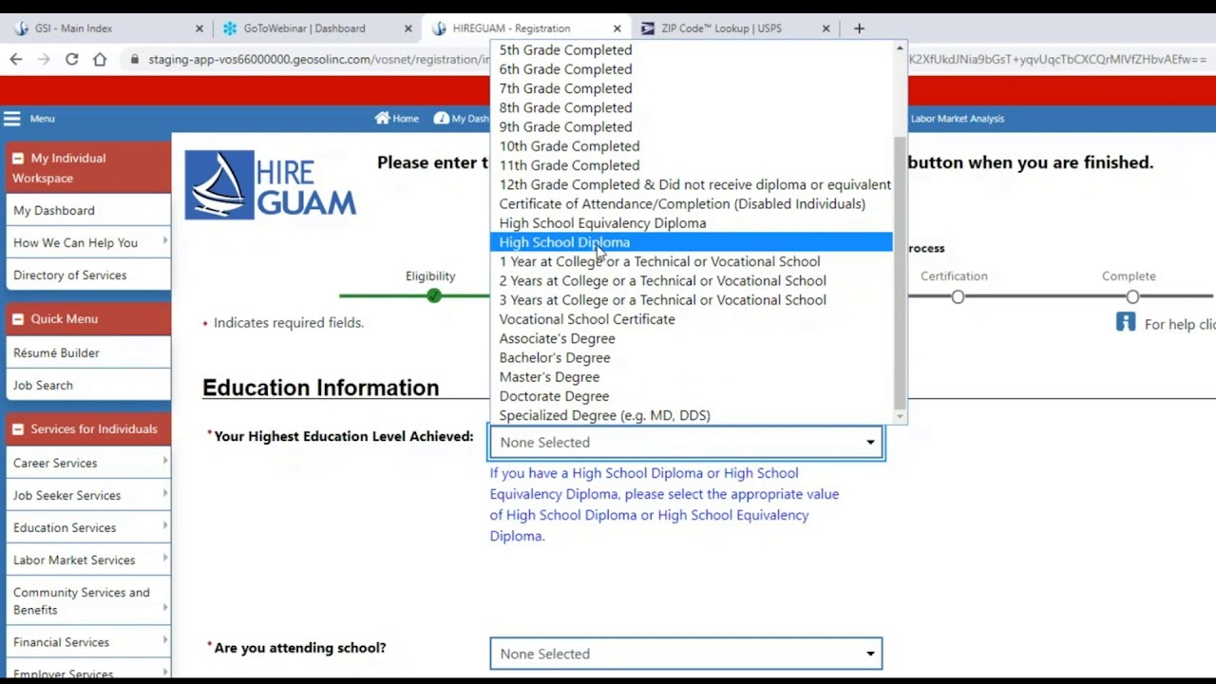
Task: Select High School Diploma option
Action: [x=692, y=242]
